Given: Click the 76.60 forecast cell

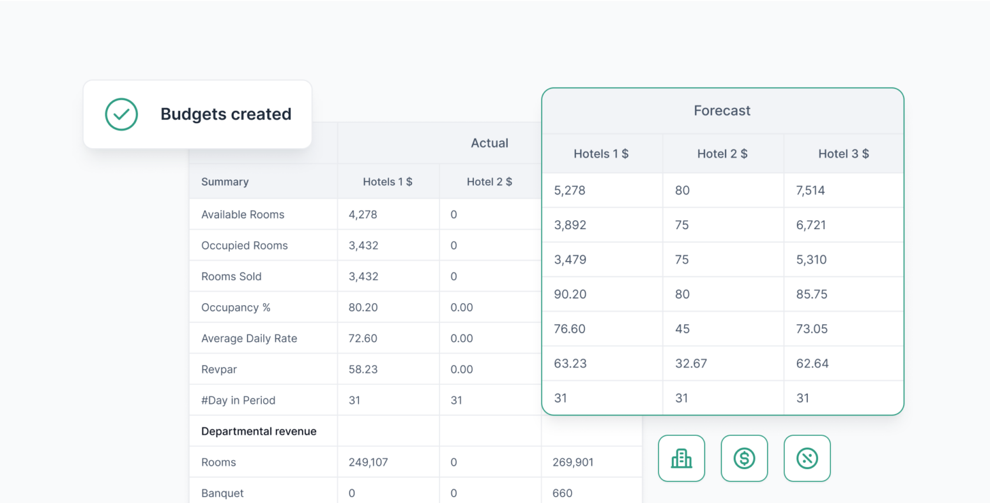Looking at the screenshot, I should coord(602,329).
